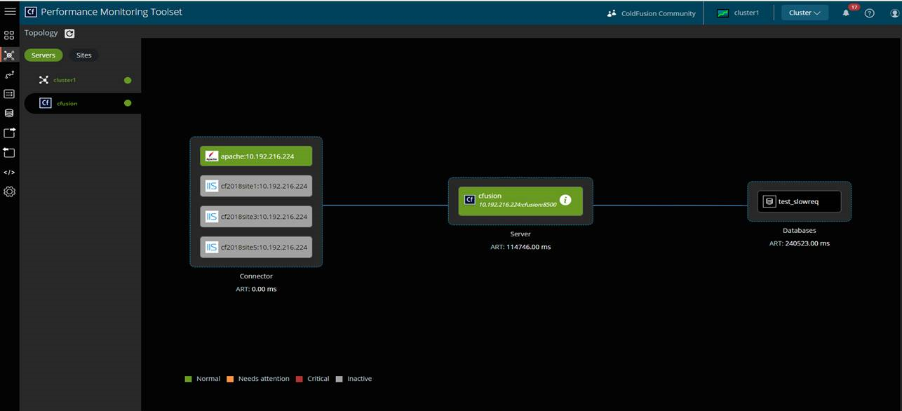The width and height of the screenshot is (902, 411).
Task: Click the Server ART value 114746.00 ms
Action: coord(528,247)
